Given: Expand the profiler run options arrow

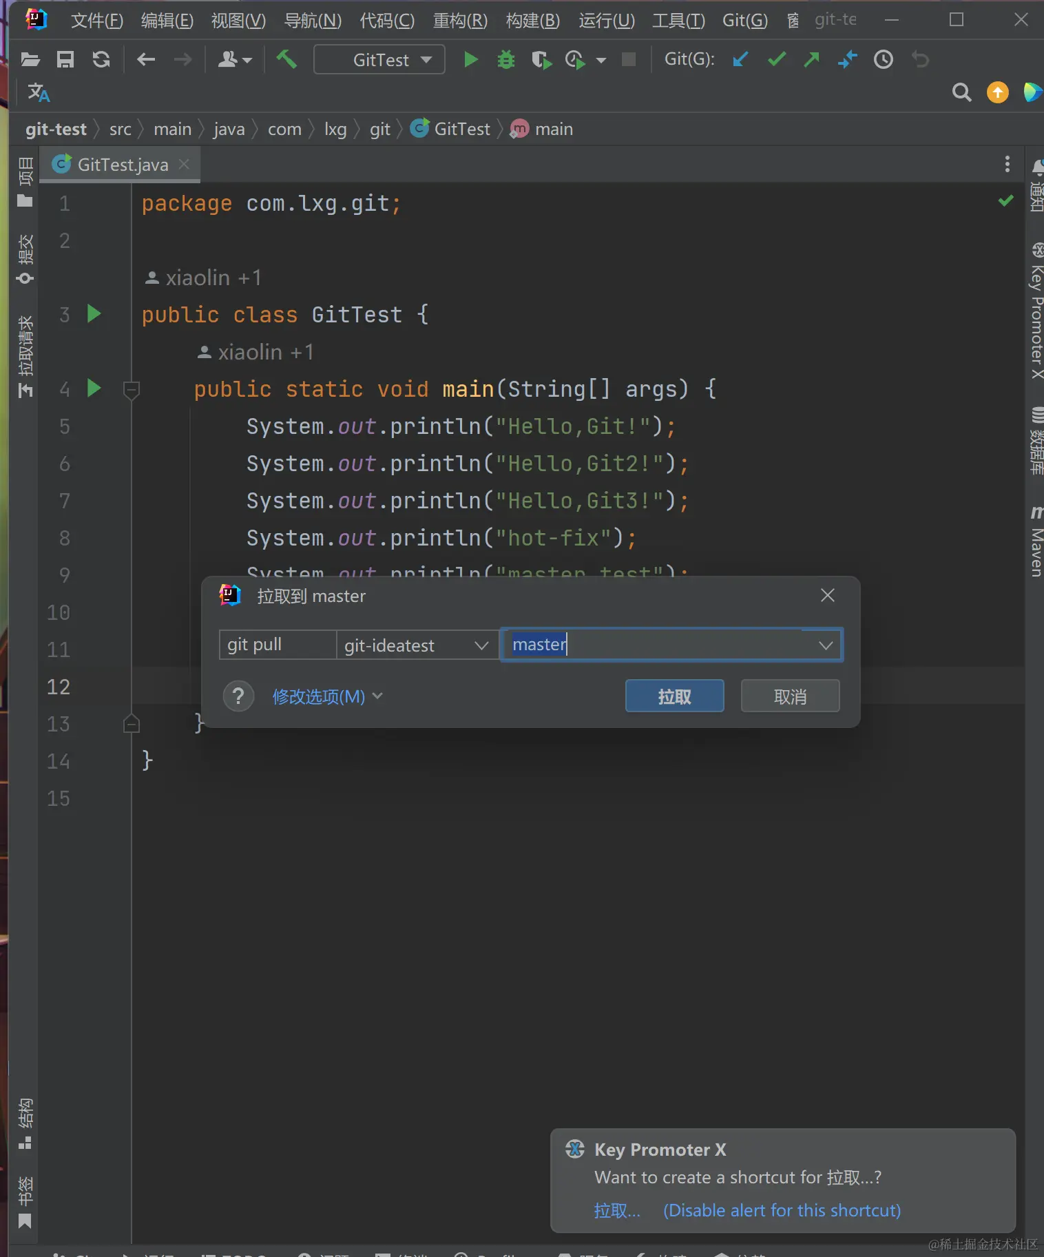Looking at the screenshot, I should 601,61.
